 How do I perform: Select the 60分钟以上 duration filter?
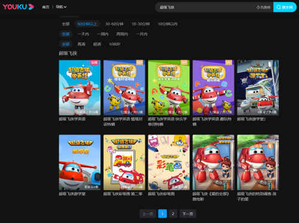87,24
